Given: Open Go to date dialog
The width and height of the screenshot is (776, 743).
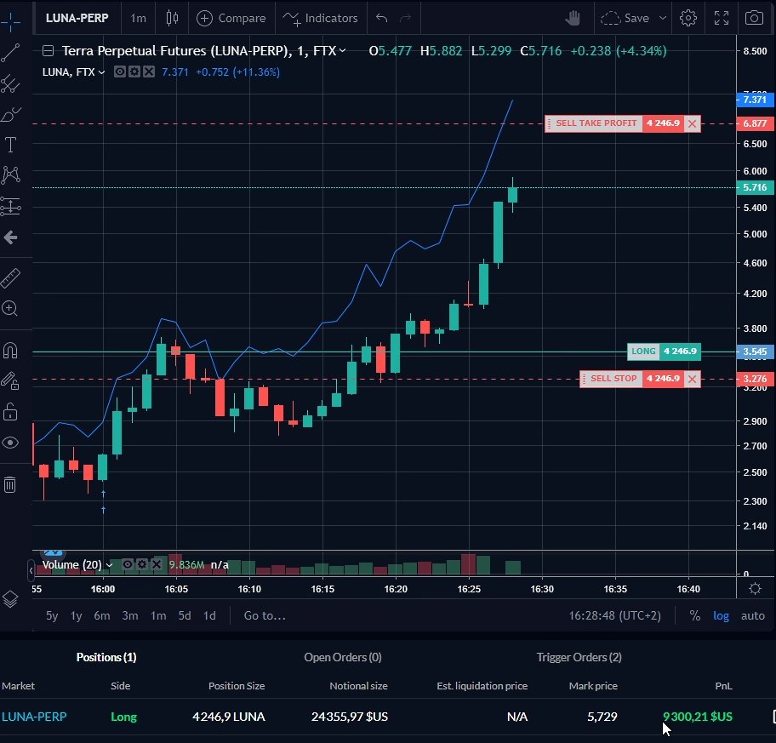Looking at the screenshot, I should coord(265,616).
